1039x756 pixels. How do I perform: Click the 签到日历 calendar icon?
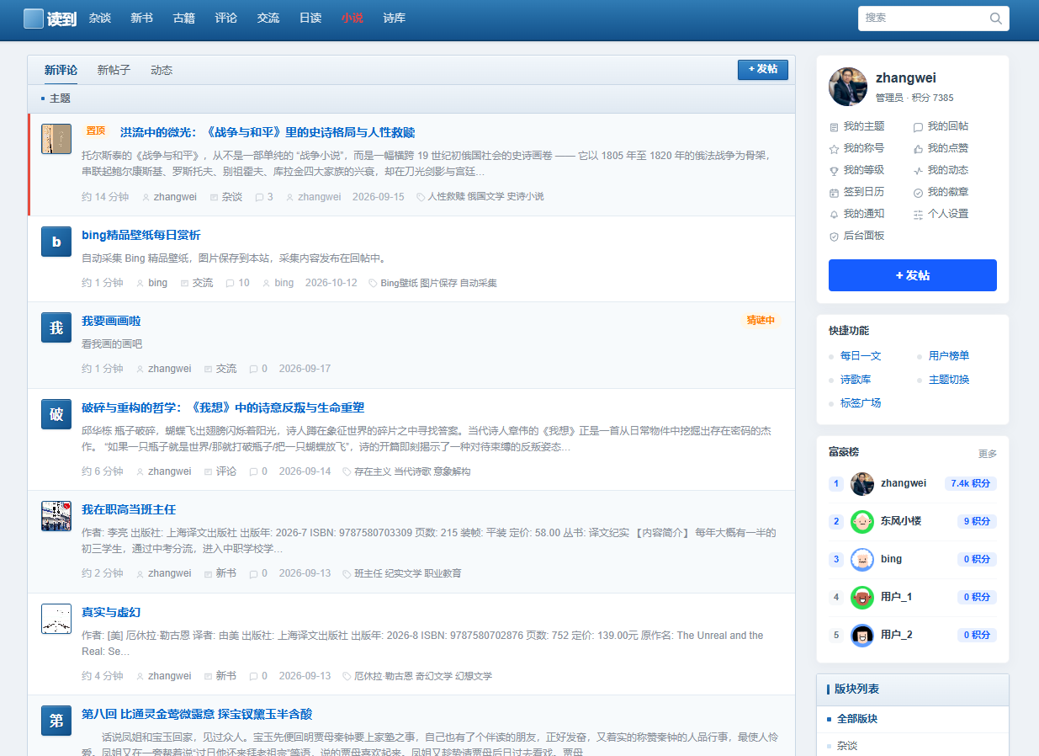coord(834,193)
